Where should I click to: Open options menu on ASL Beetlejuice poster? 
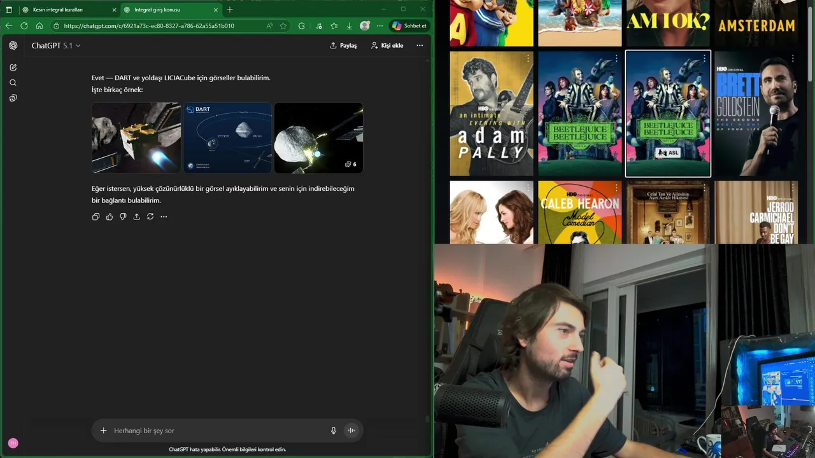[704, 59]
